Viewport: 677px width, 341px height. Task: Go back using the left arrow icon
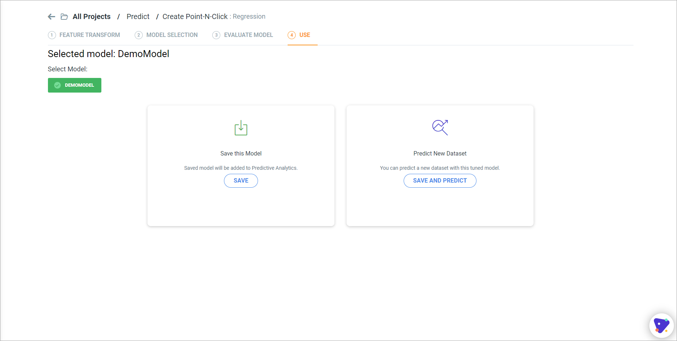[52, 16]
